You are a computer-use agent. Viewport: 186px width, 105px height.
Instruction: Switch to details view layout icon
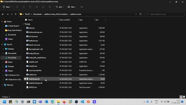click(x=181, y=97)
